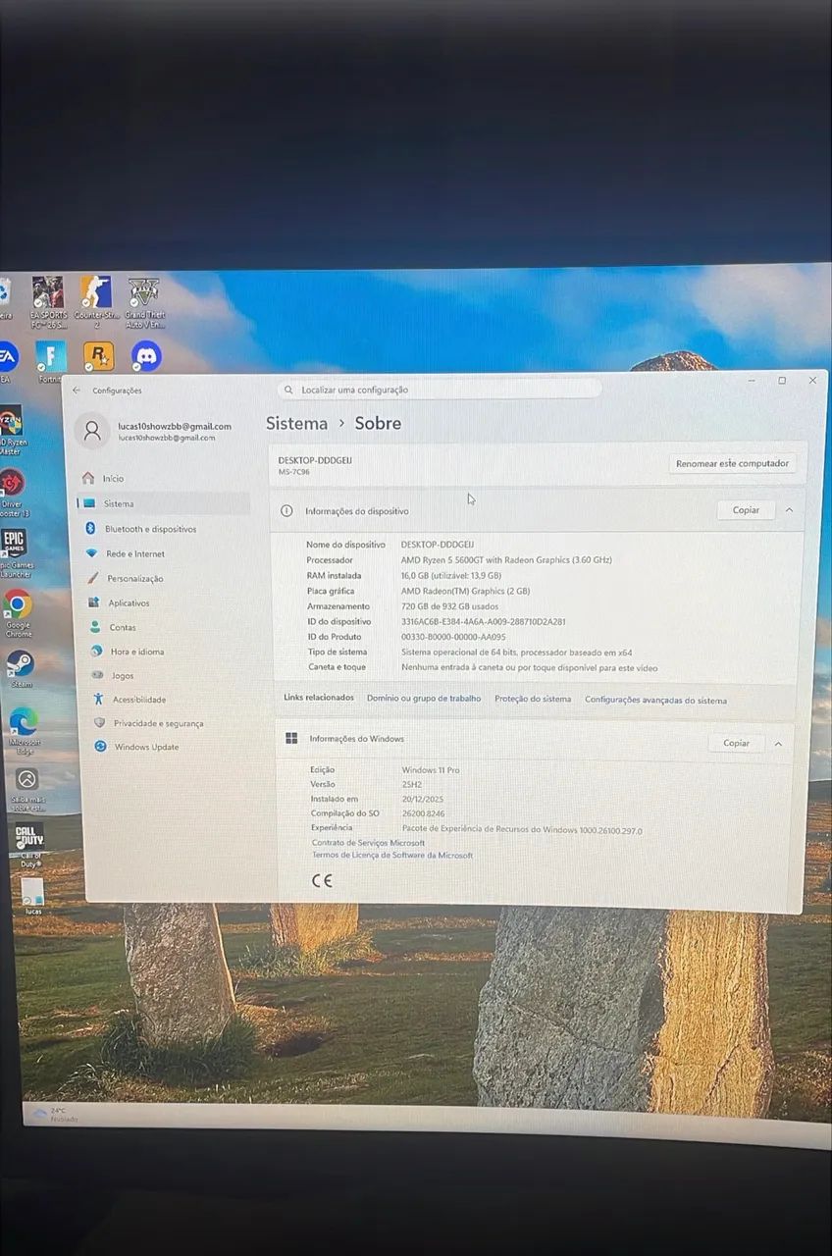Open Epic Games Launcher desktop icon
This screenshot has height=1256, width=832.
pyautogui.click(x=15, y=552)
